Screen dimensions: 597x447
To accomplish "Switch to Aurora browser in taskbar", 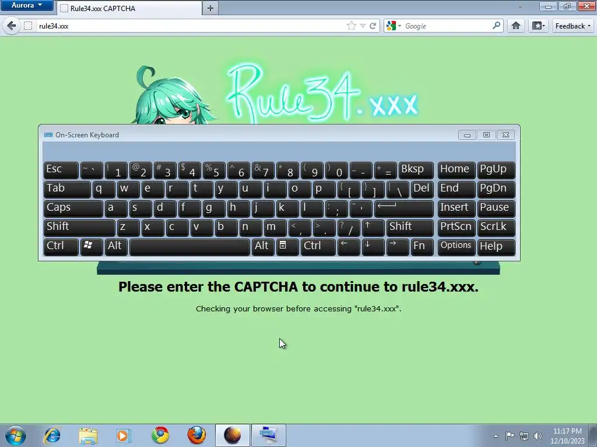I will pos(232,435).
